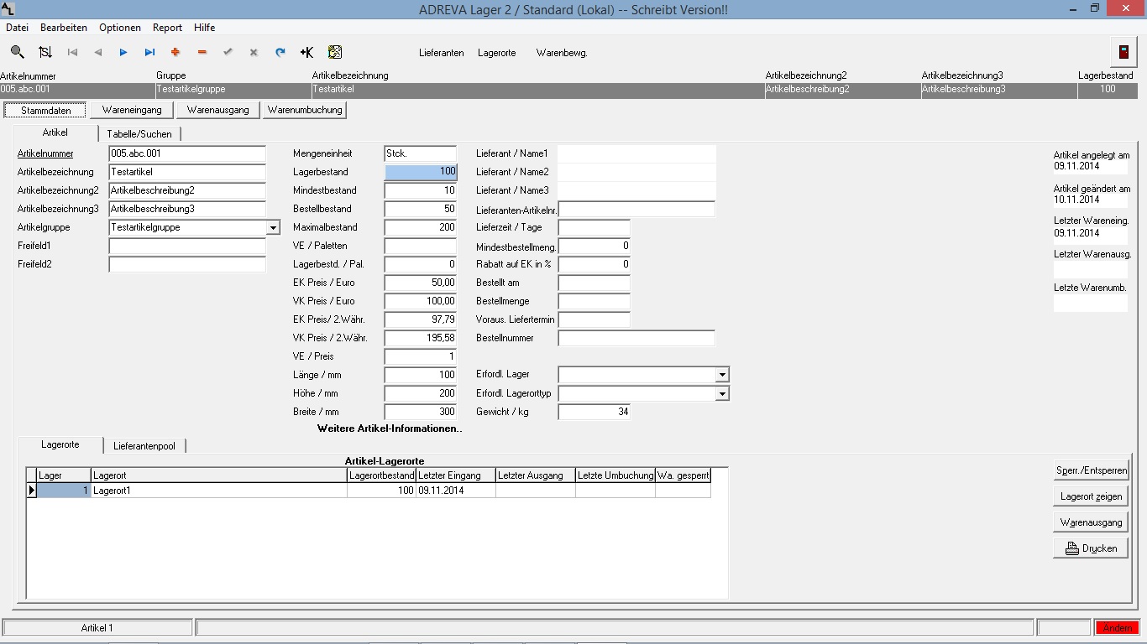
Task: Click the Maximalbestand field
Action: [421, 227]
